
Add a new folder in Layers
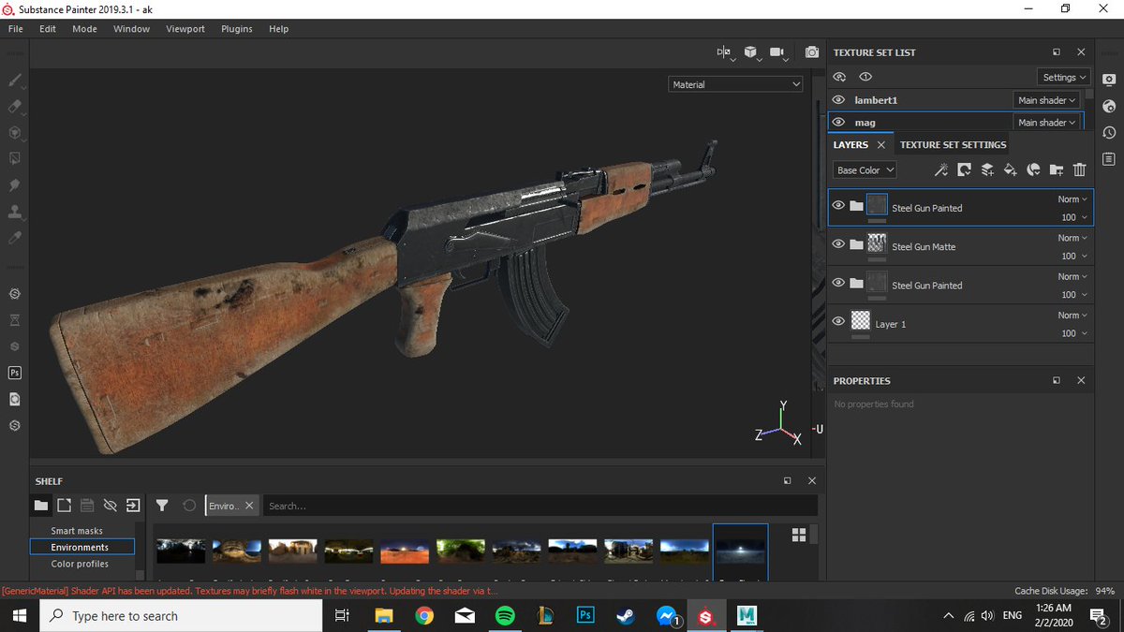1057,169
